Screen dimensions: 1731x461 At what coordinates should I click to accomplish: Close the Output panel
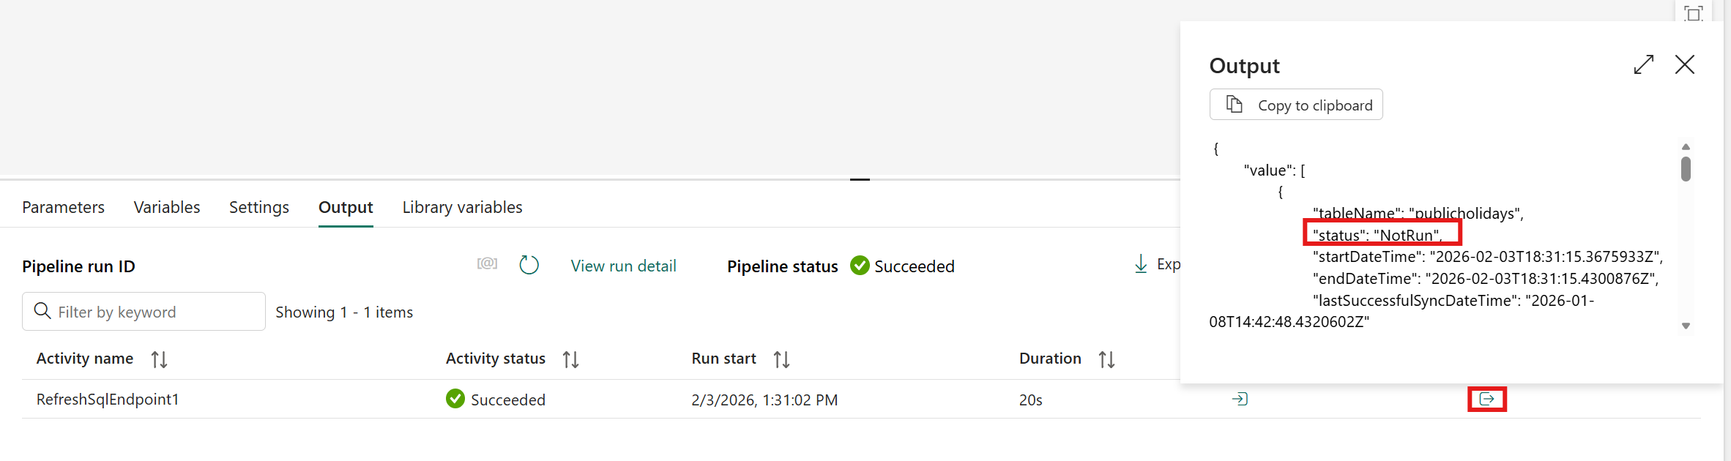(1685, 64)
